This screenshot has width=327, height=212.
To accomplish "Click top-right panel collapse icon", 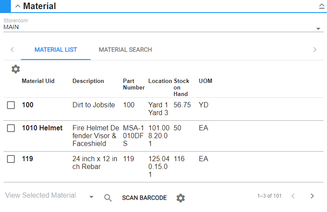I will (321, 6).
